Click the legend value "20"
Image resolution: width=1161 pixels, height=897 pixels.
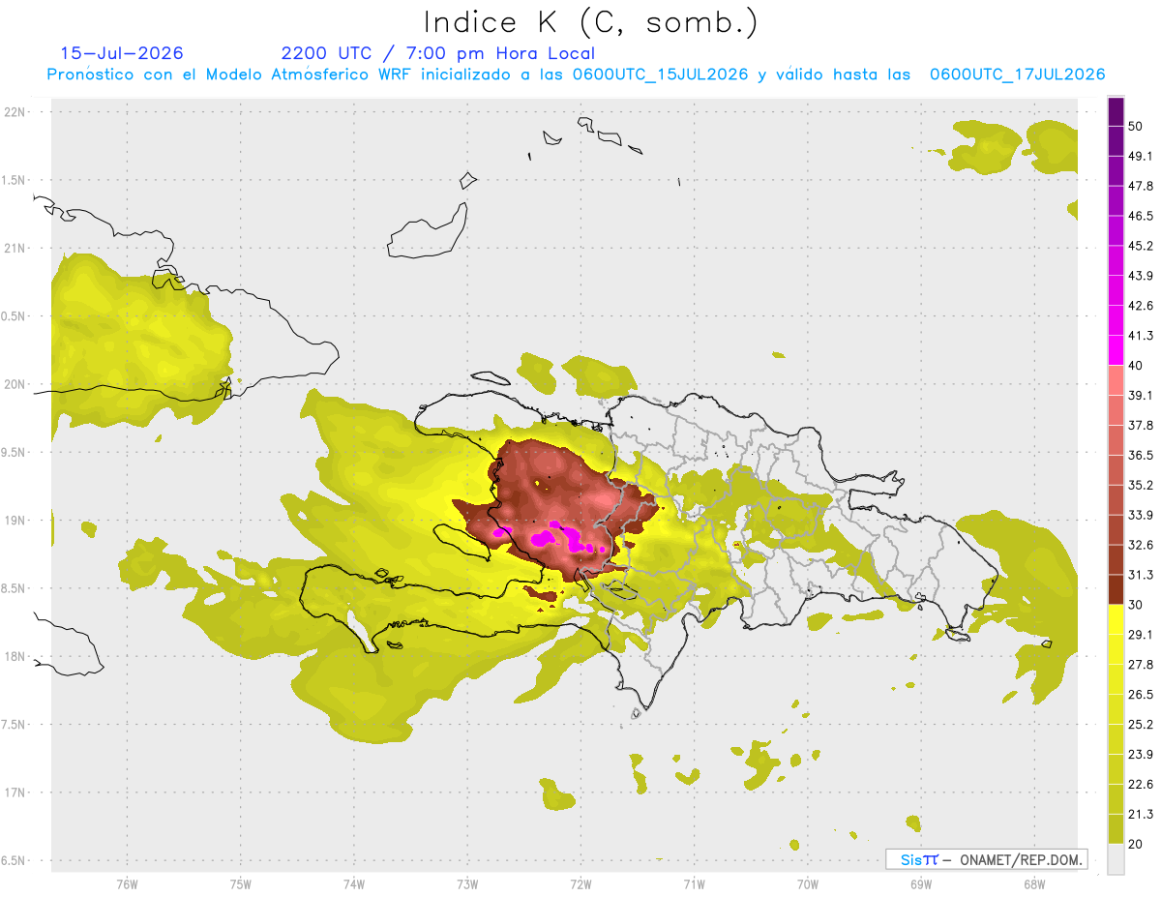pyautogui.click(x=1136, y=844)
